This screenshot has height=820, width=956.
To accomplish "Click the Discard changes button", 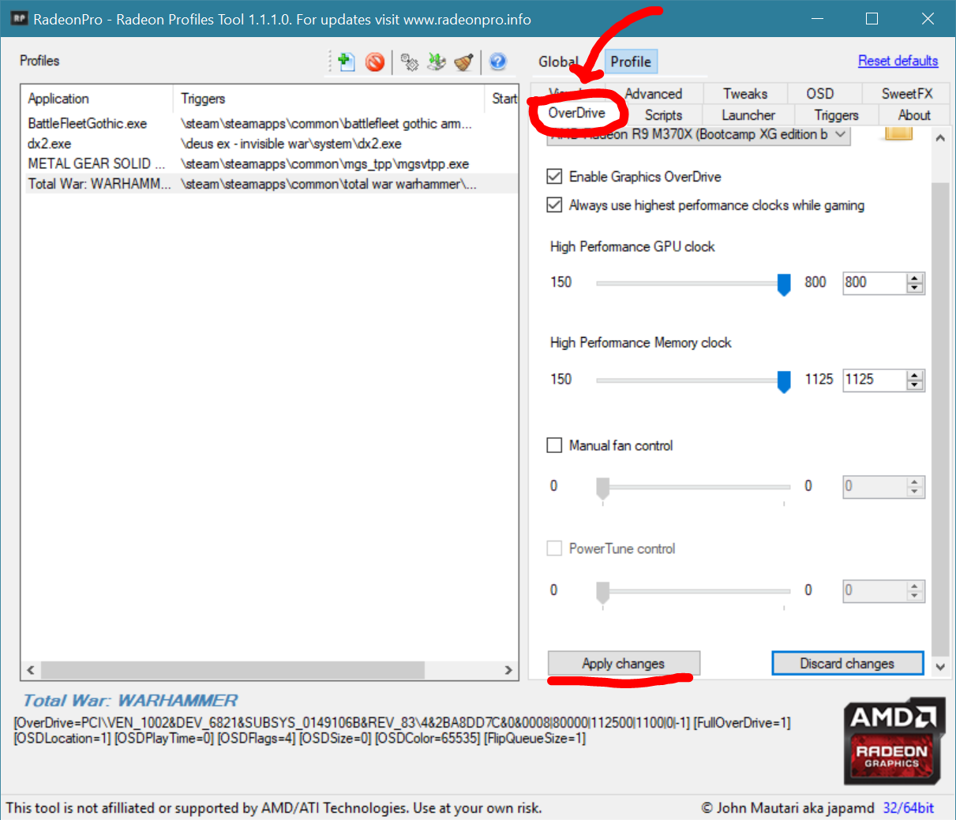I will click(x=847, y=663).
